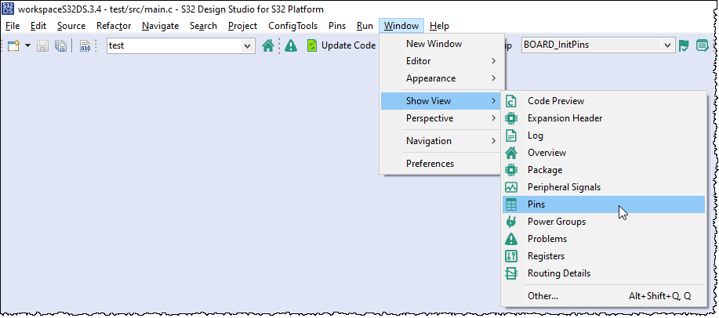Open the Navigate menu
This screenshot has height=318, width=719.
[x=160, y=26]
